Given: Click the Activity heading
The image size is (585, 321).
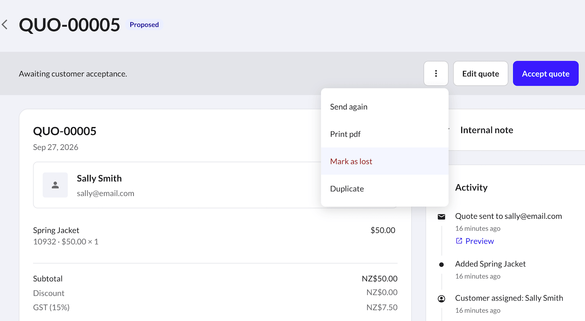Looking at the screenshot, I should pyautogui.click(x=471, y=187).
